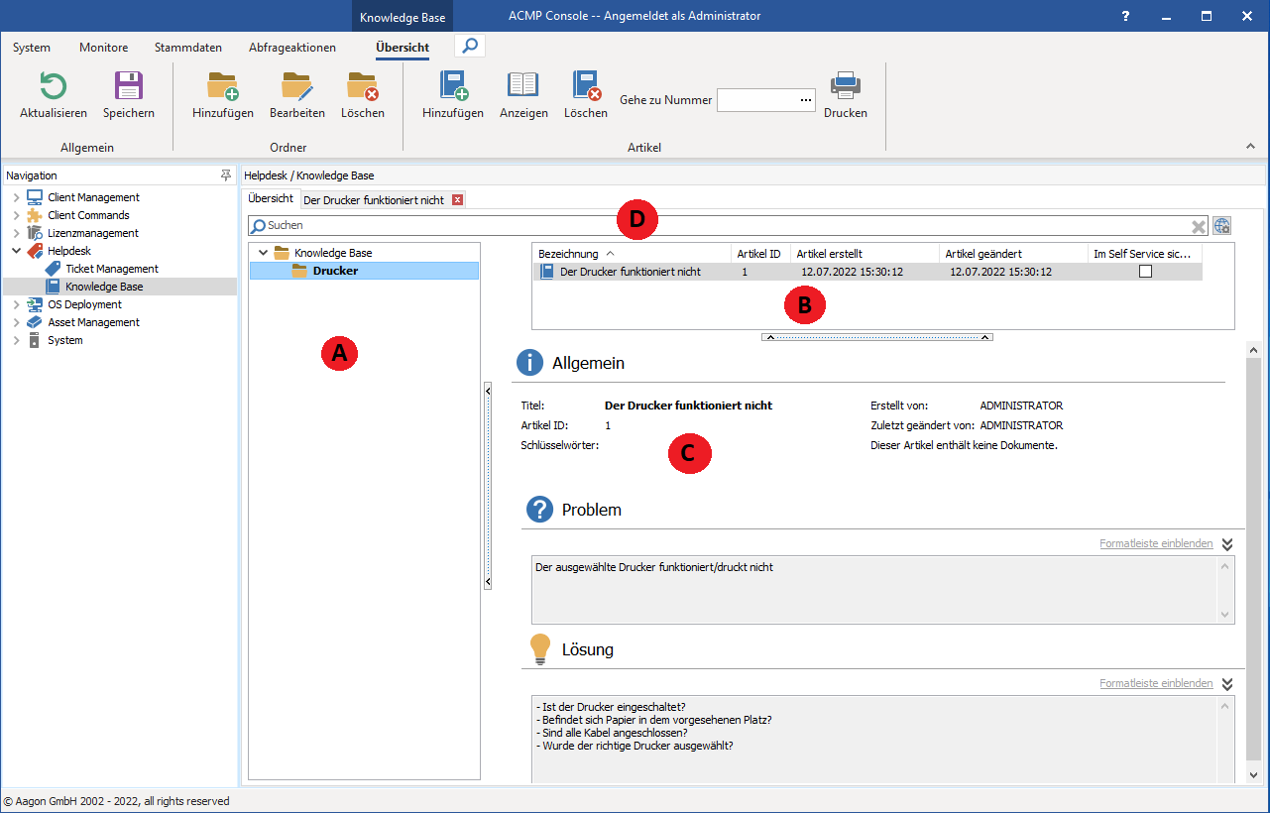
Task: Click the System server icon in navigation
Action: click(x=35, y=340)
